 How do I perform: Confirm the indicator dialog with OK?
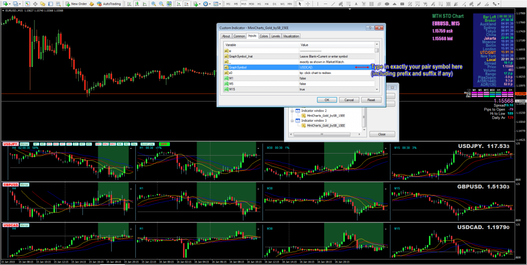coord(327,100)
